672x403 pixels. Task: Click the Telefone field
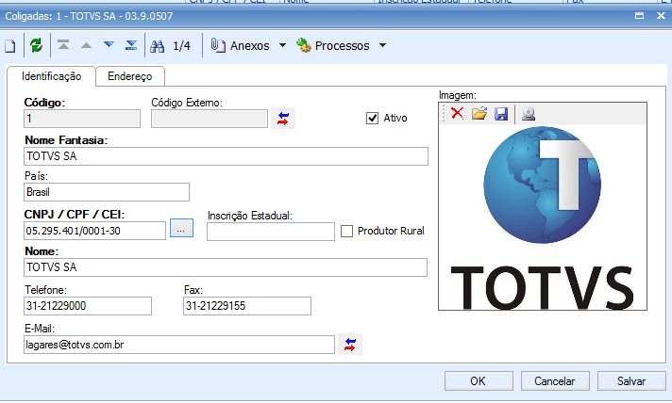(x=88, y=306)
